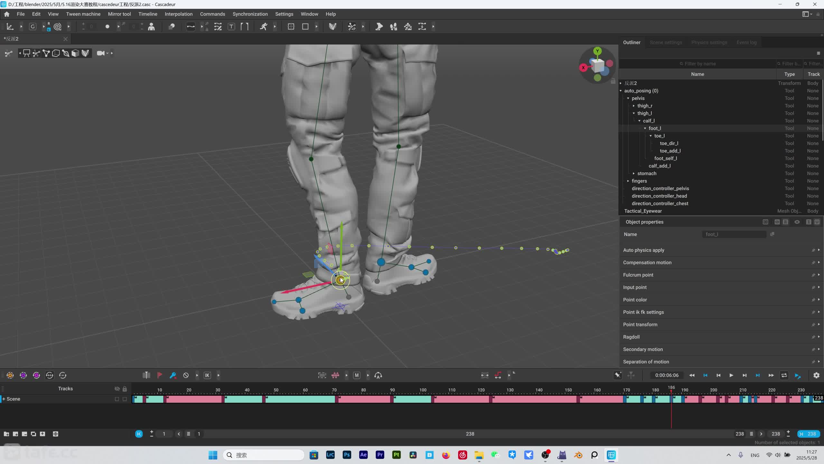The height and width of the screenshot is (464, 824).
Task: Click the IK button on timeline toolbar
Action: 207,375
